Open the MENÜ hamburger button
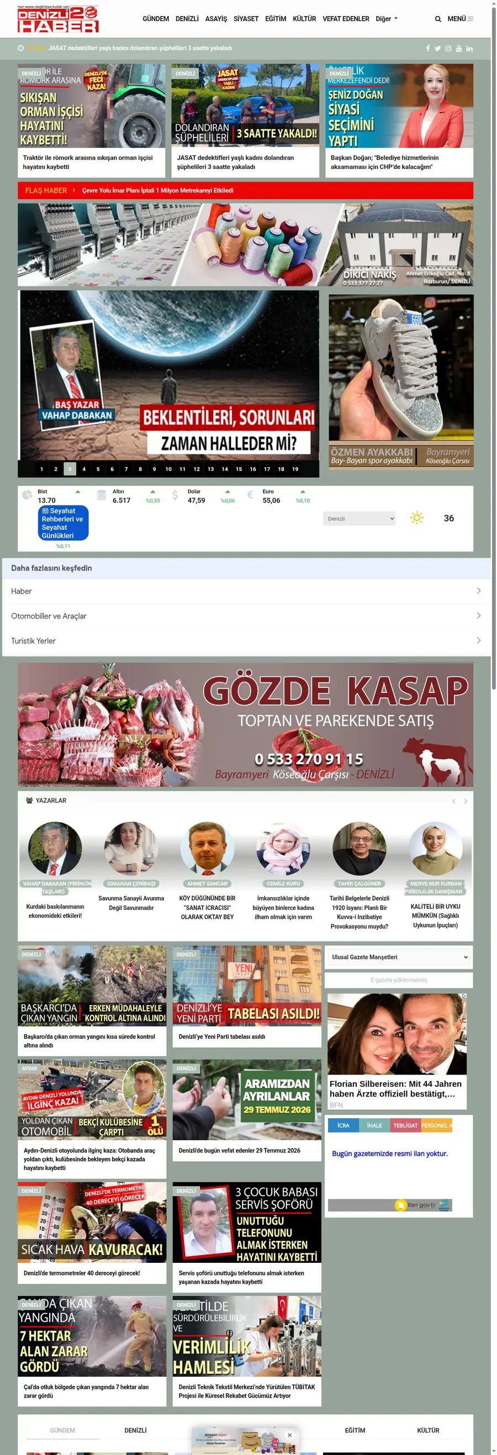Image resolution: width=497 pixels, height=1455 pixels. [x=461, y=19]
